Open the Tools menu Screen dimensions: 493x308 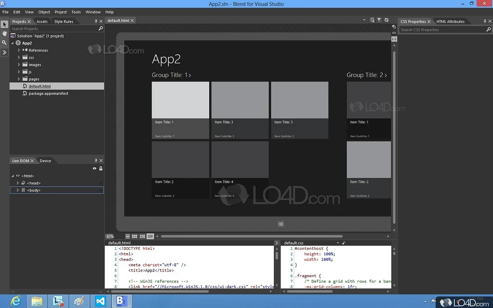[x=76, y=12]
